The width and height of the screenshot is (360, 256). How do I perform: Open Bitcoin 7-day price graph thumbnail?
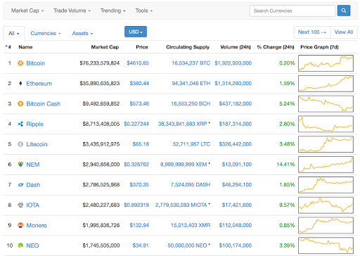[326, 63]
